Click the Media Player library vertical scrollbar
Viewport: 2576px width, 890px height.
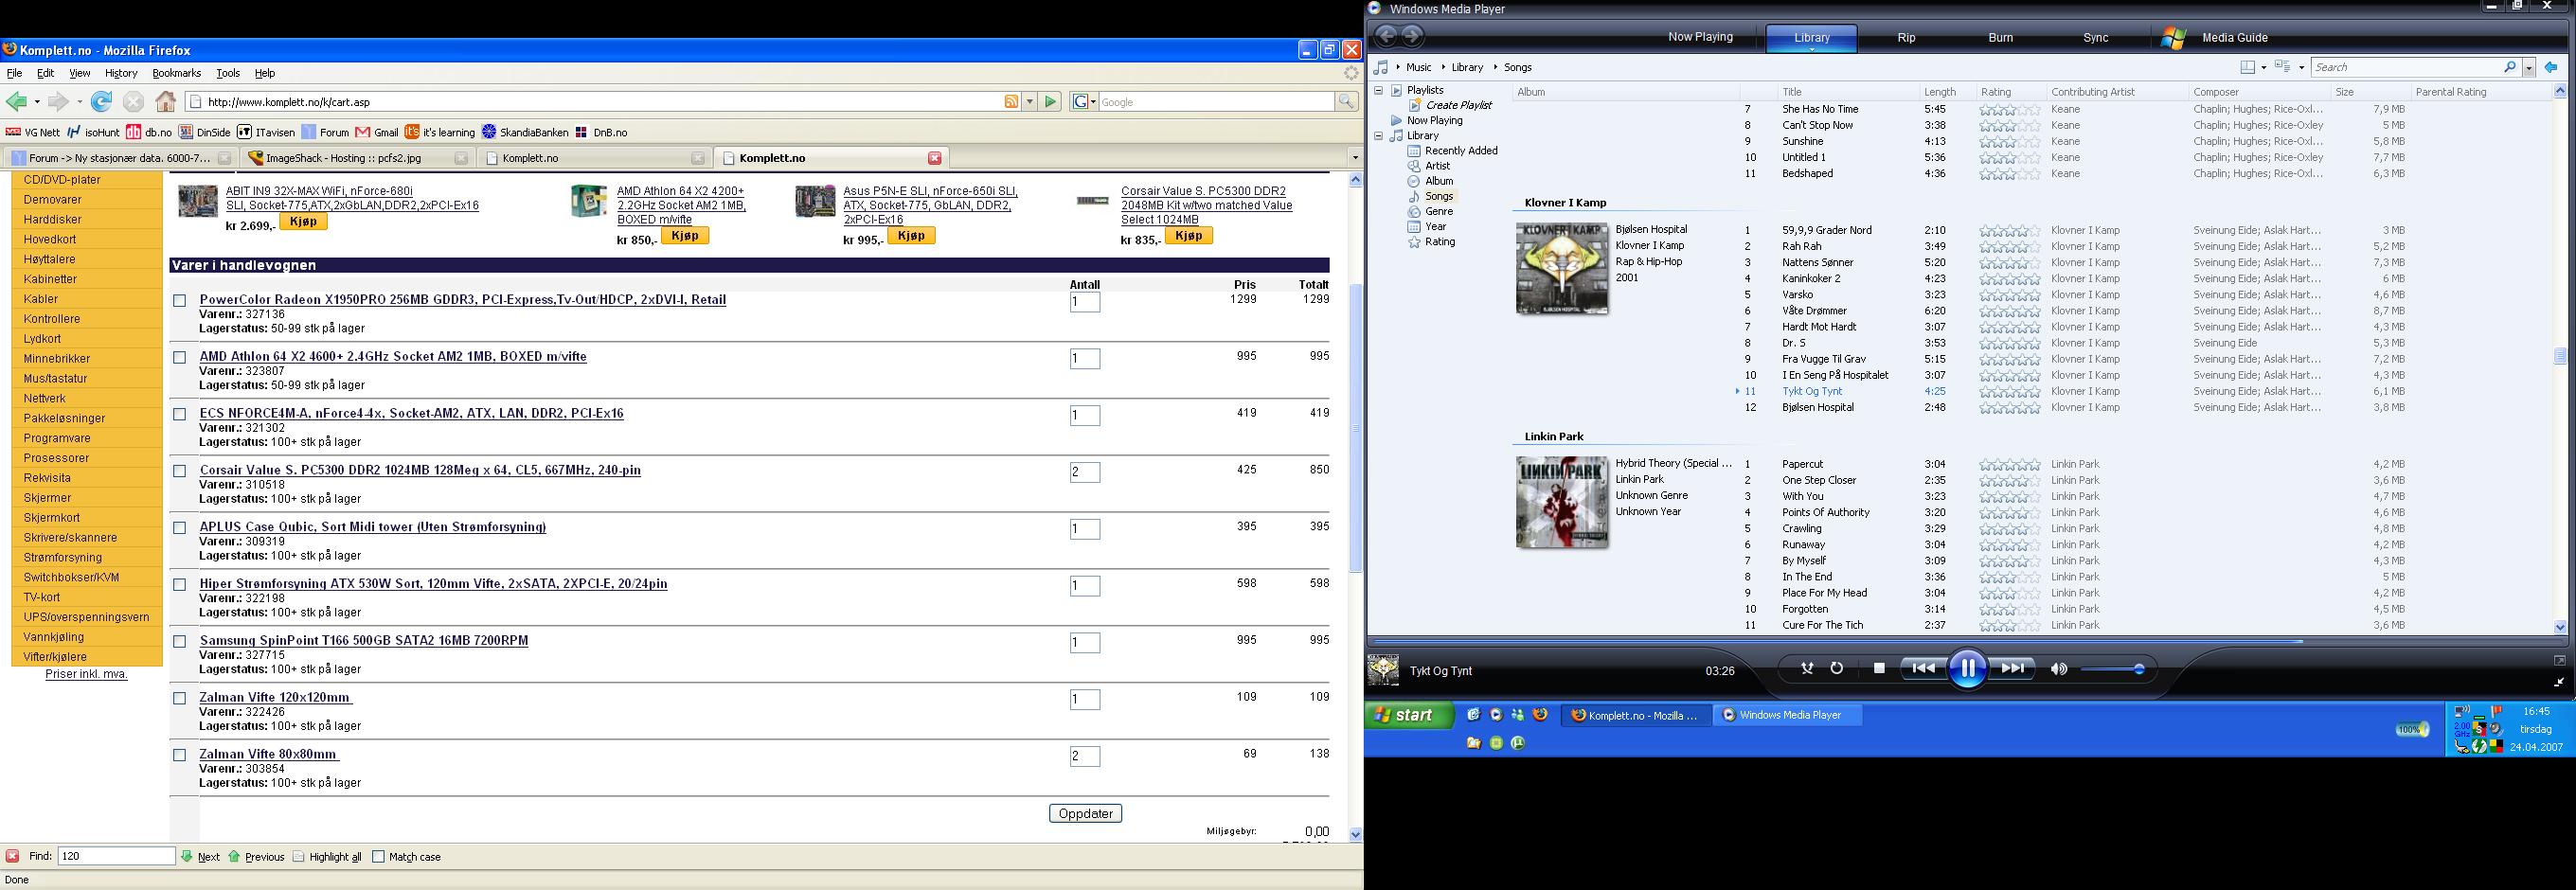2560,359
